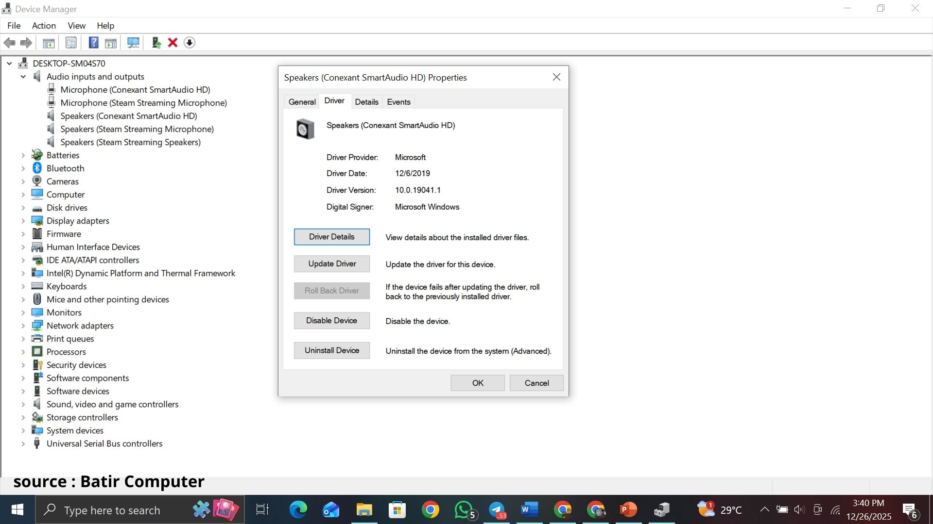Click OK in the Properties dialog

[x=478, y=383]
